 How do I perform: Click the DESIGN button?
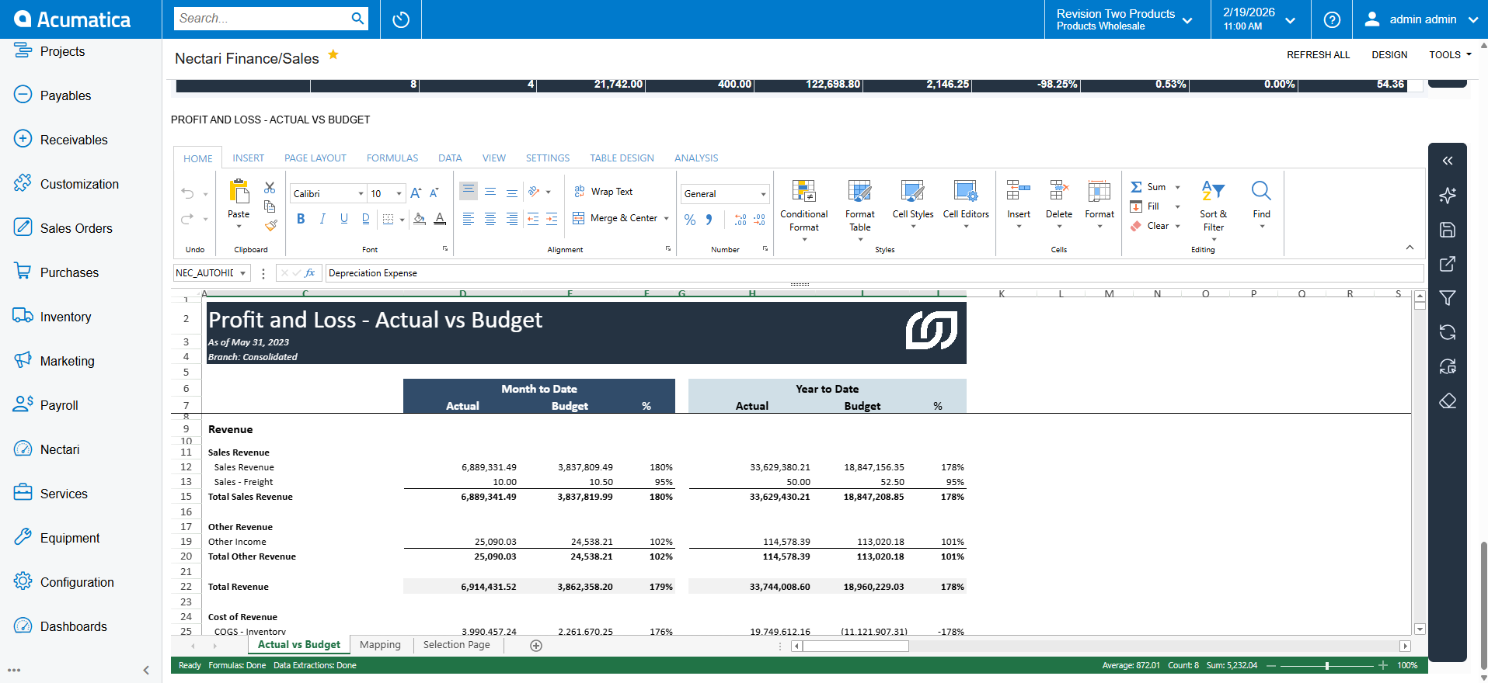(1389, 55)
